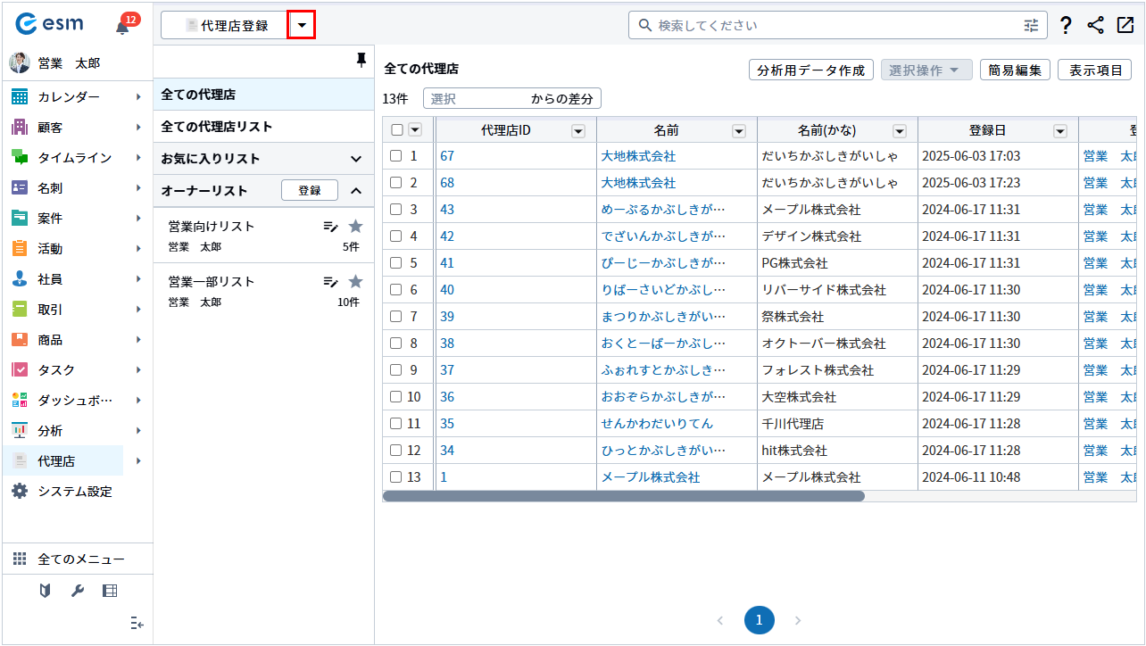The width and height of the screenshot is (1146, 646).
Task: Select システム設定 in the sidebar
Action: pos(74,492)
